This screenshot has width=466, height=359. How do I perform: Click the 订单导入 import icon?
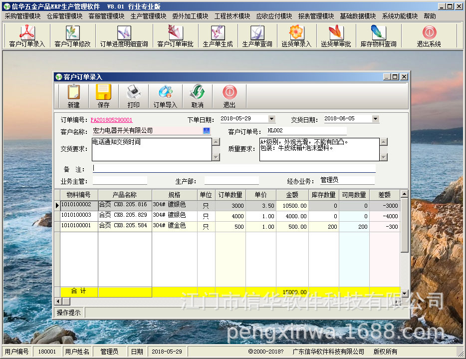(165, 95)
